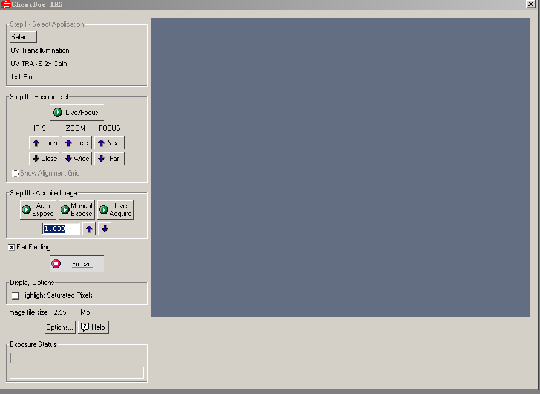Start Live Acquire mode
This screenshot has height=394, width=540.
pyautogui.click(x=115, y=210)
